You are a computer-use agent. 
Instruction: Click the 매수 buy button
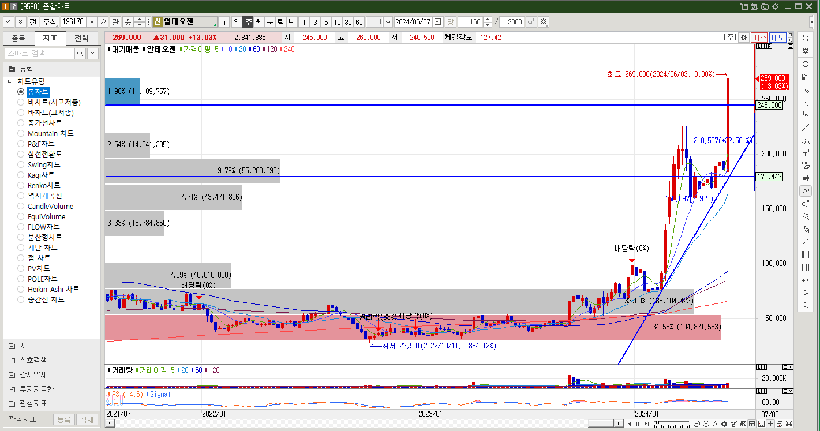click(x=759, y=38)
